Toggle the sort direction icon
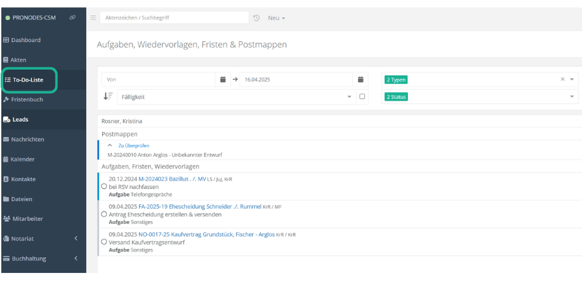Screen dimensions: 582x291 point(108,96)
